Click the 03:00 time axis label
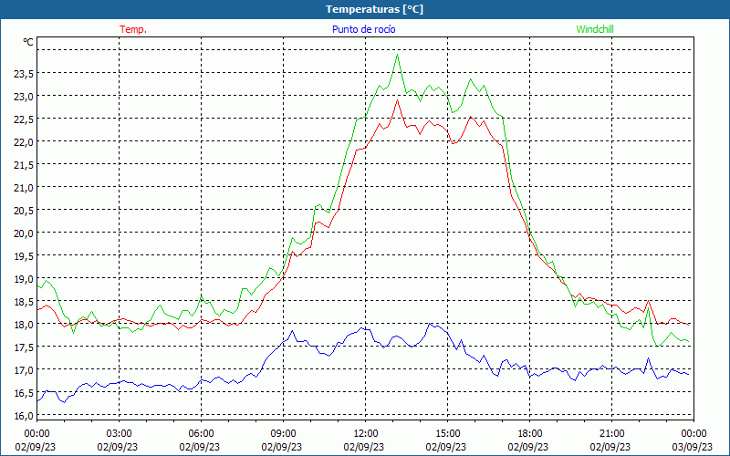 coord(120,434)
